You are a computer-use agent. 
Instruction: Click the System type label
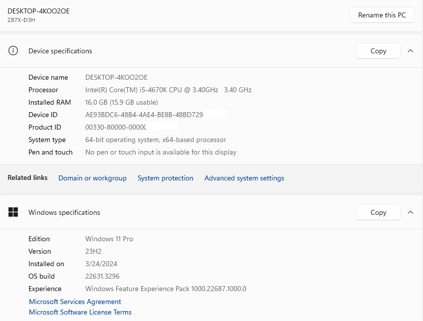[x=47, y=140]
